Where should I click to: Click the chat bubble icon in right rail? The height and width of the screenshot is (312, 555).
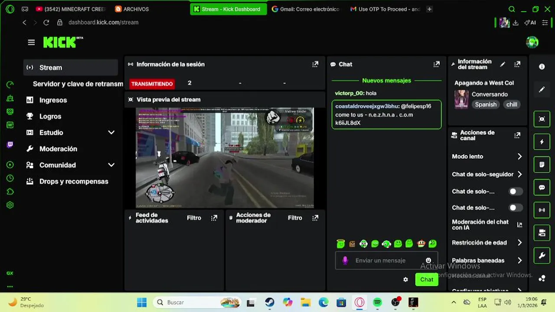pos(542,187)
